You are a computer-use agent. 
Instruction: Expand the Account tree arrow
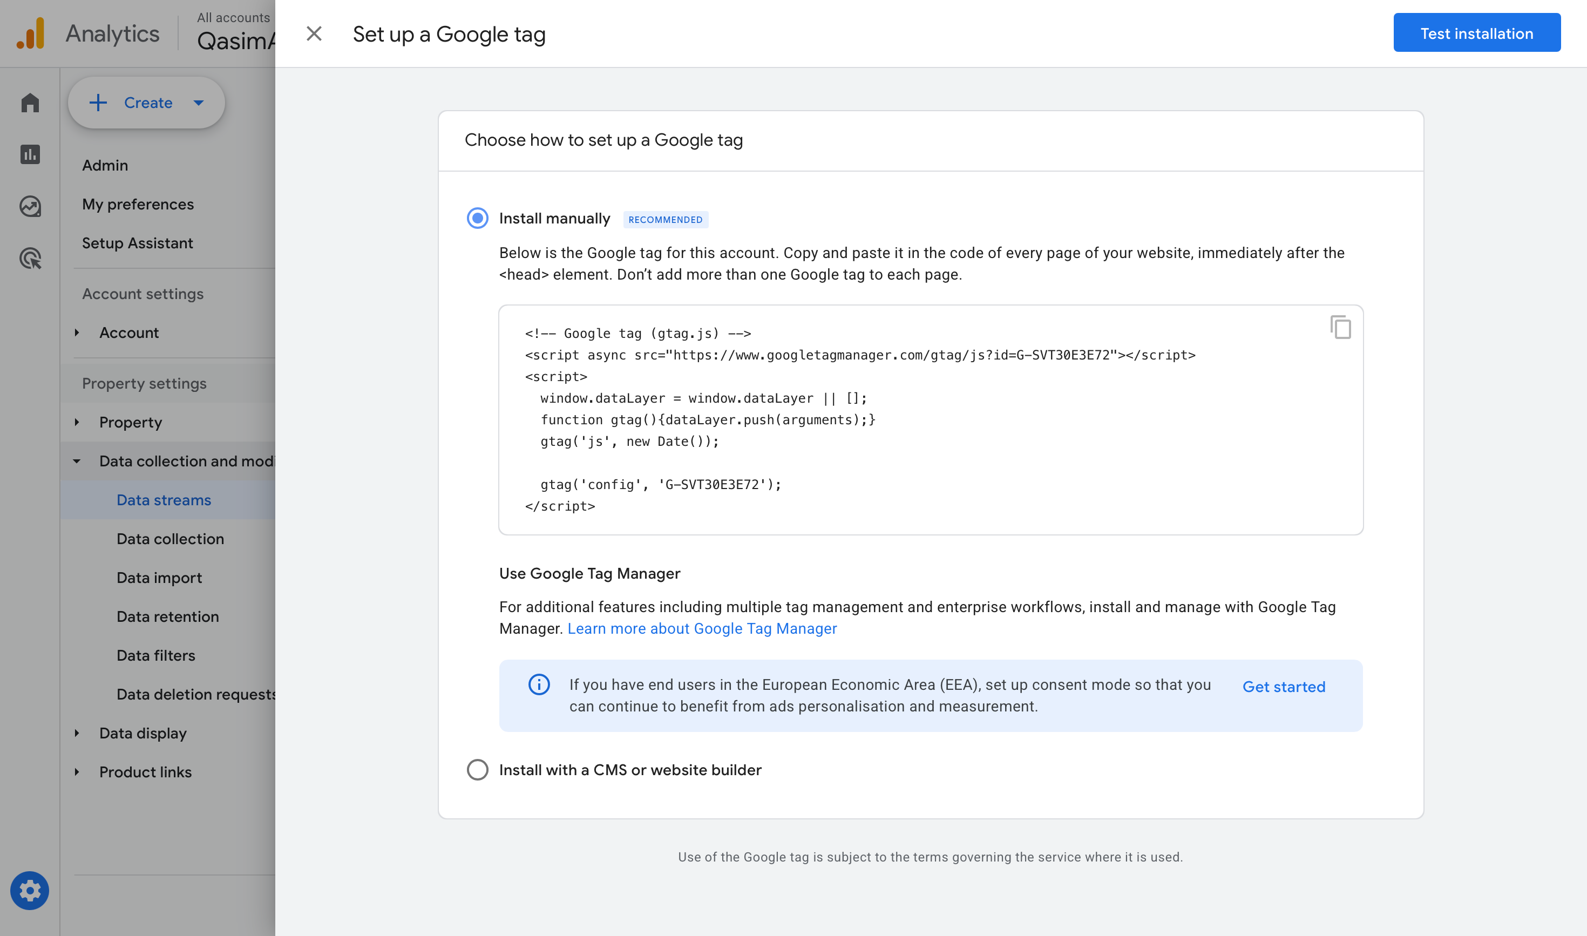point(77,333)
